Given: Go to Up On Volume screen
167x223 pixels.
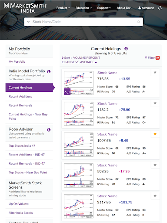Looking at the screenshot, I should (19, 204).
